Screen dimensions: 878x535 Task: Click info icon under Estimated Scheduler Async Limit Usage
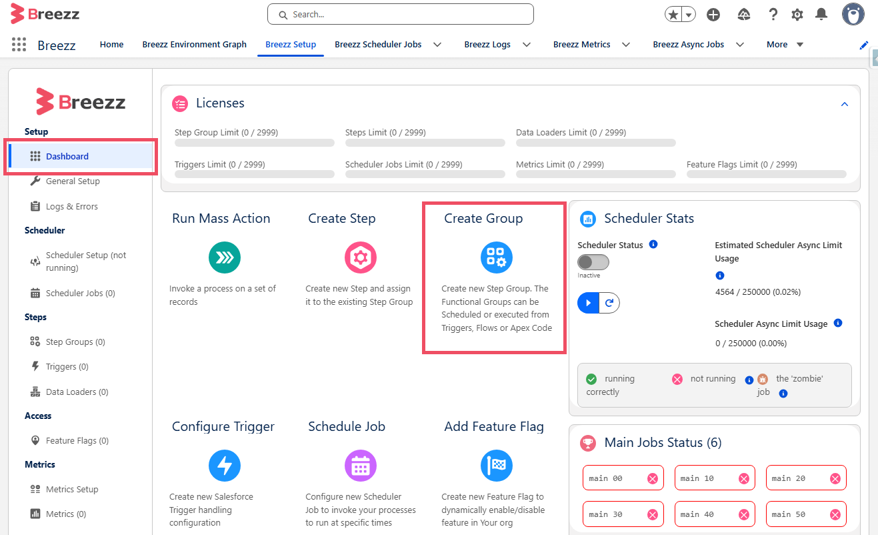coord(719,276)
